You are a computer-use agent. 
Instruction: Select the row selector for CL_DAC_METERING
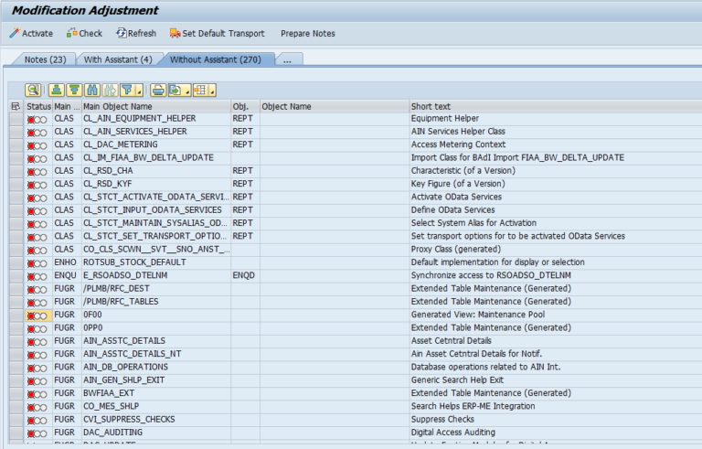tap(15, 144)
